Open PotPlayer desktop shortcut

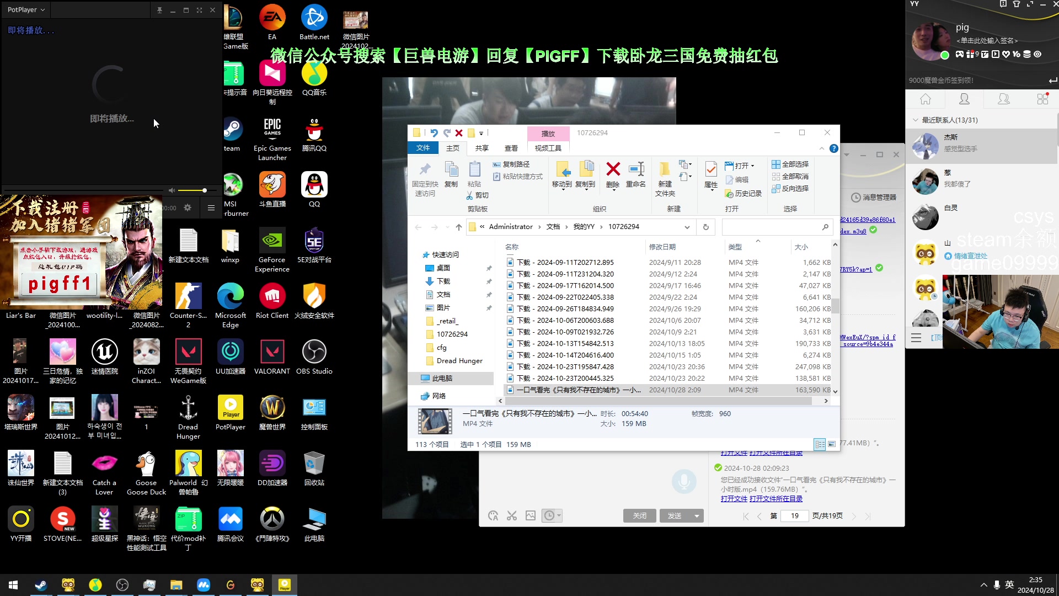231,413
